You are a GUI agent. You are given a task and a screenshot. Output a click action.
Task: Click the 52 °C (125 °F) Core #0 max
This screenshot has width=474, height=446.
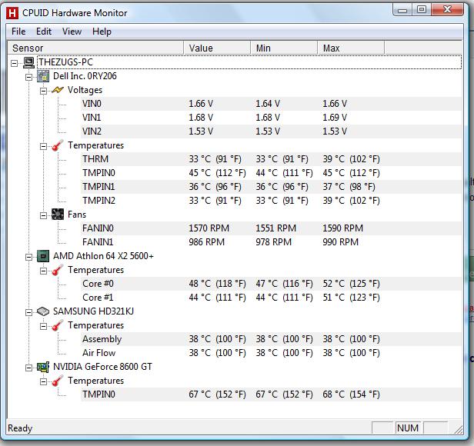(x=351, y=284)
